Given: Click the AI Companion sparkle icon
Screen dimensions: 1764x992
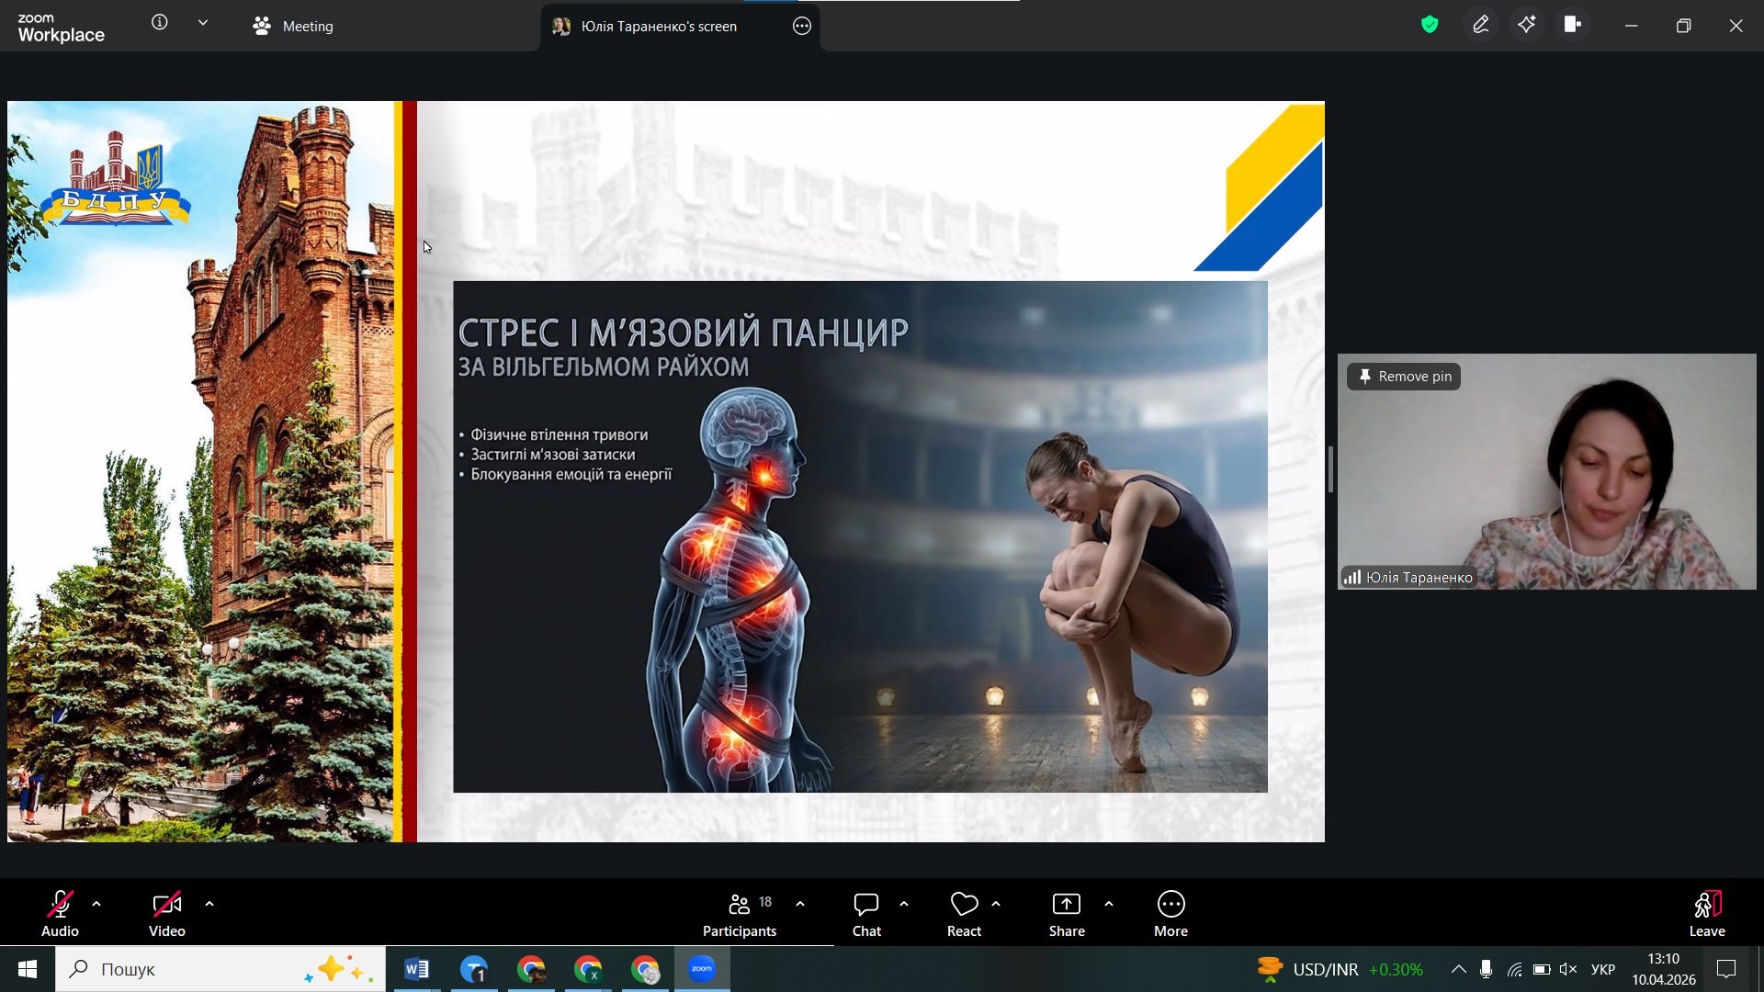Looking at the screenshot, I should 1527,26.
